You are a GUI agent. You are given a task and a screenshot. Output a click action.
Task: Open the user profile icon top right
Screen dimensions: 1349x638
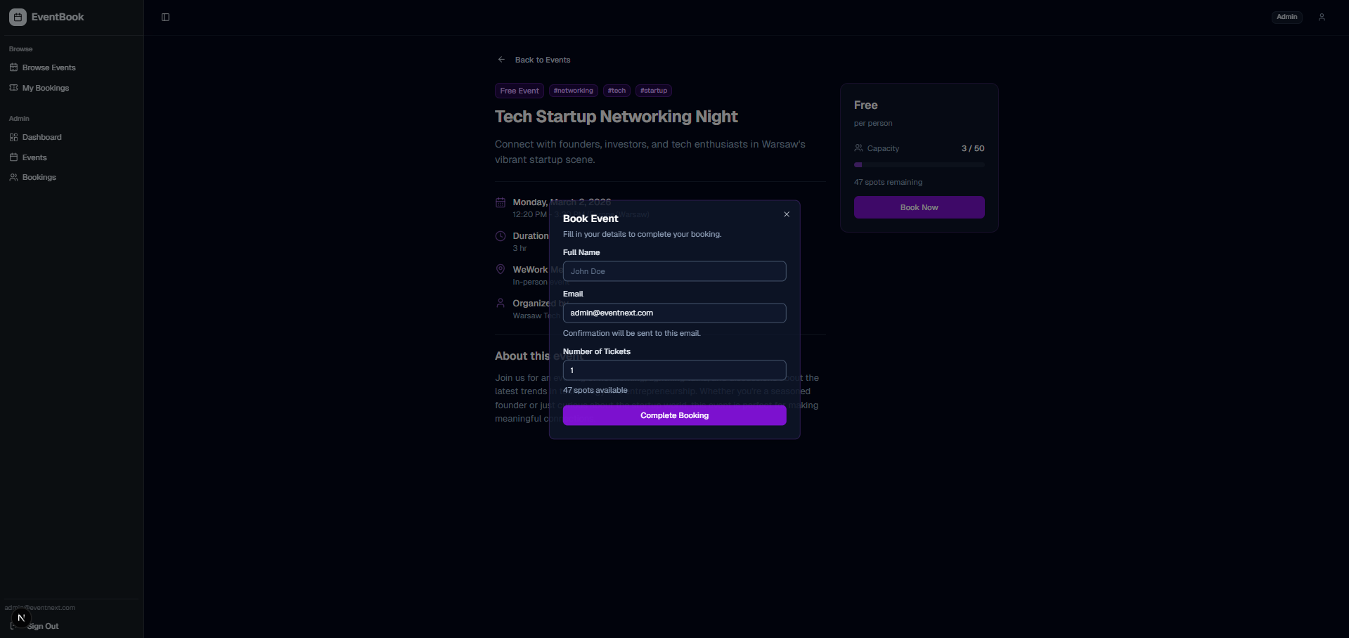1322,16
